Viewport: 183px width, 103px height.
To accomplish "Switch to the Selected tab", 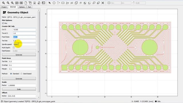I will click(13, 7).
